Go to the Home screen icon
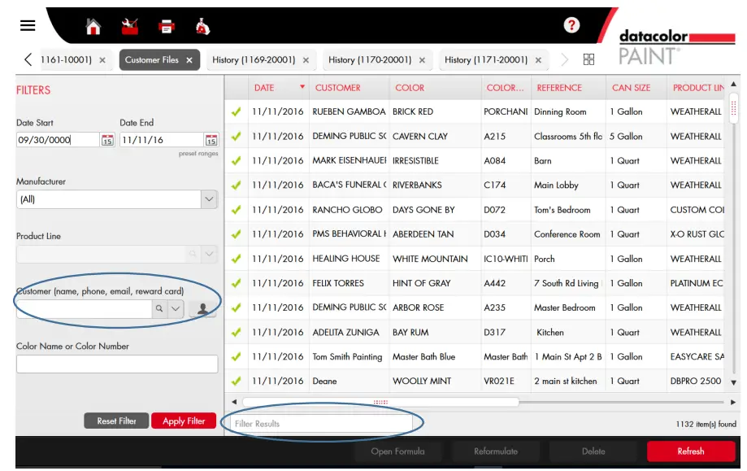Image resolution: width=747 pixels, height=471 pixels. click(x=93, y=27)
